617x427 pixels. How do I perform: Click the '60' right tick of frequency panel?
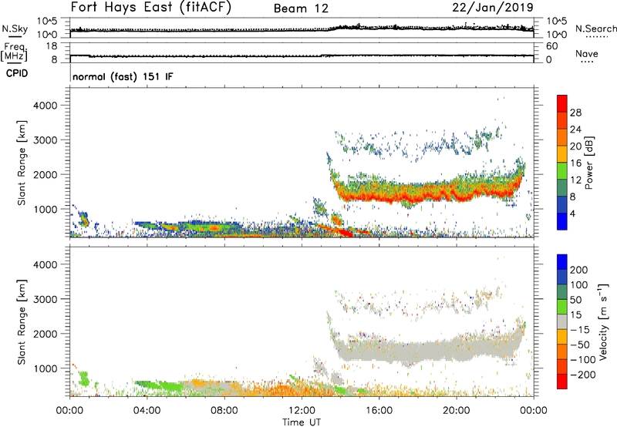[552, 46]
